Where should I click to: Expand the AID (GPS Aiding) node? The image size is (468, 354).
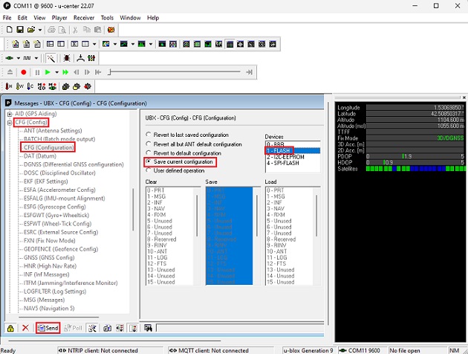(x=10, y=113)
